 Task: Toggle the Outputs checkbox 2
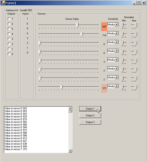(x=9, y=44)
